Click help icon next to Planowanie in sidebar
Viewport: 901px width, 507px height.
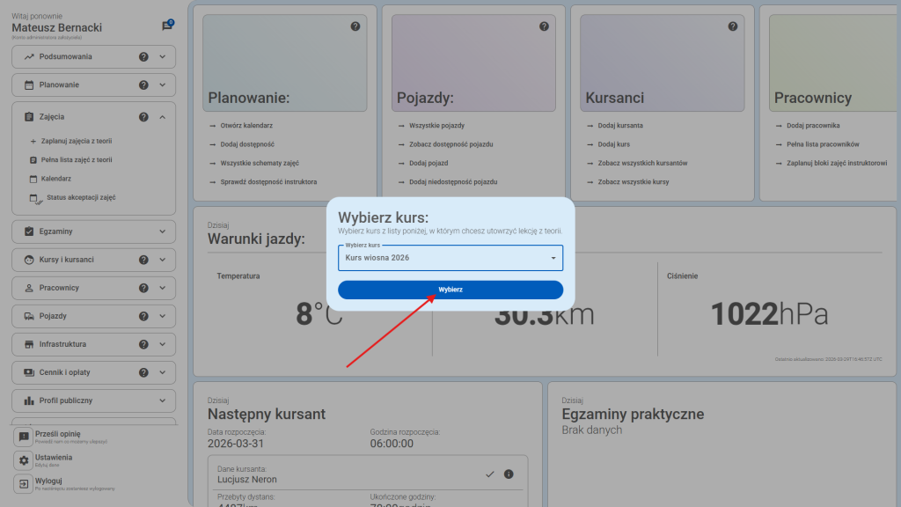click(x=143, y=85)
